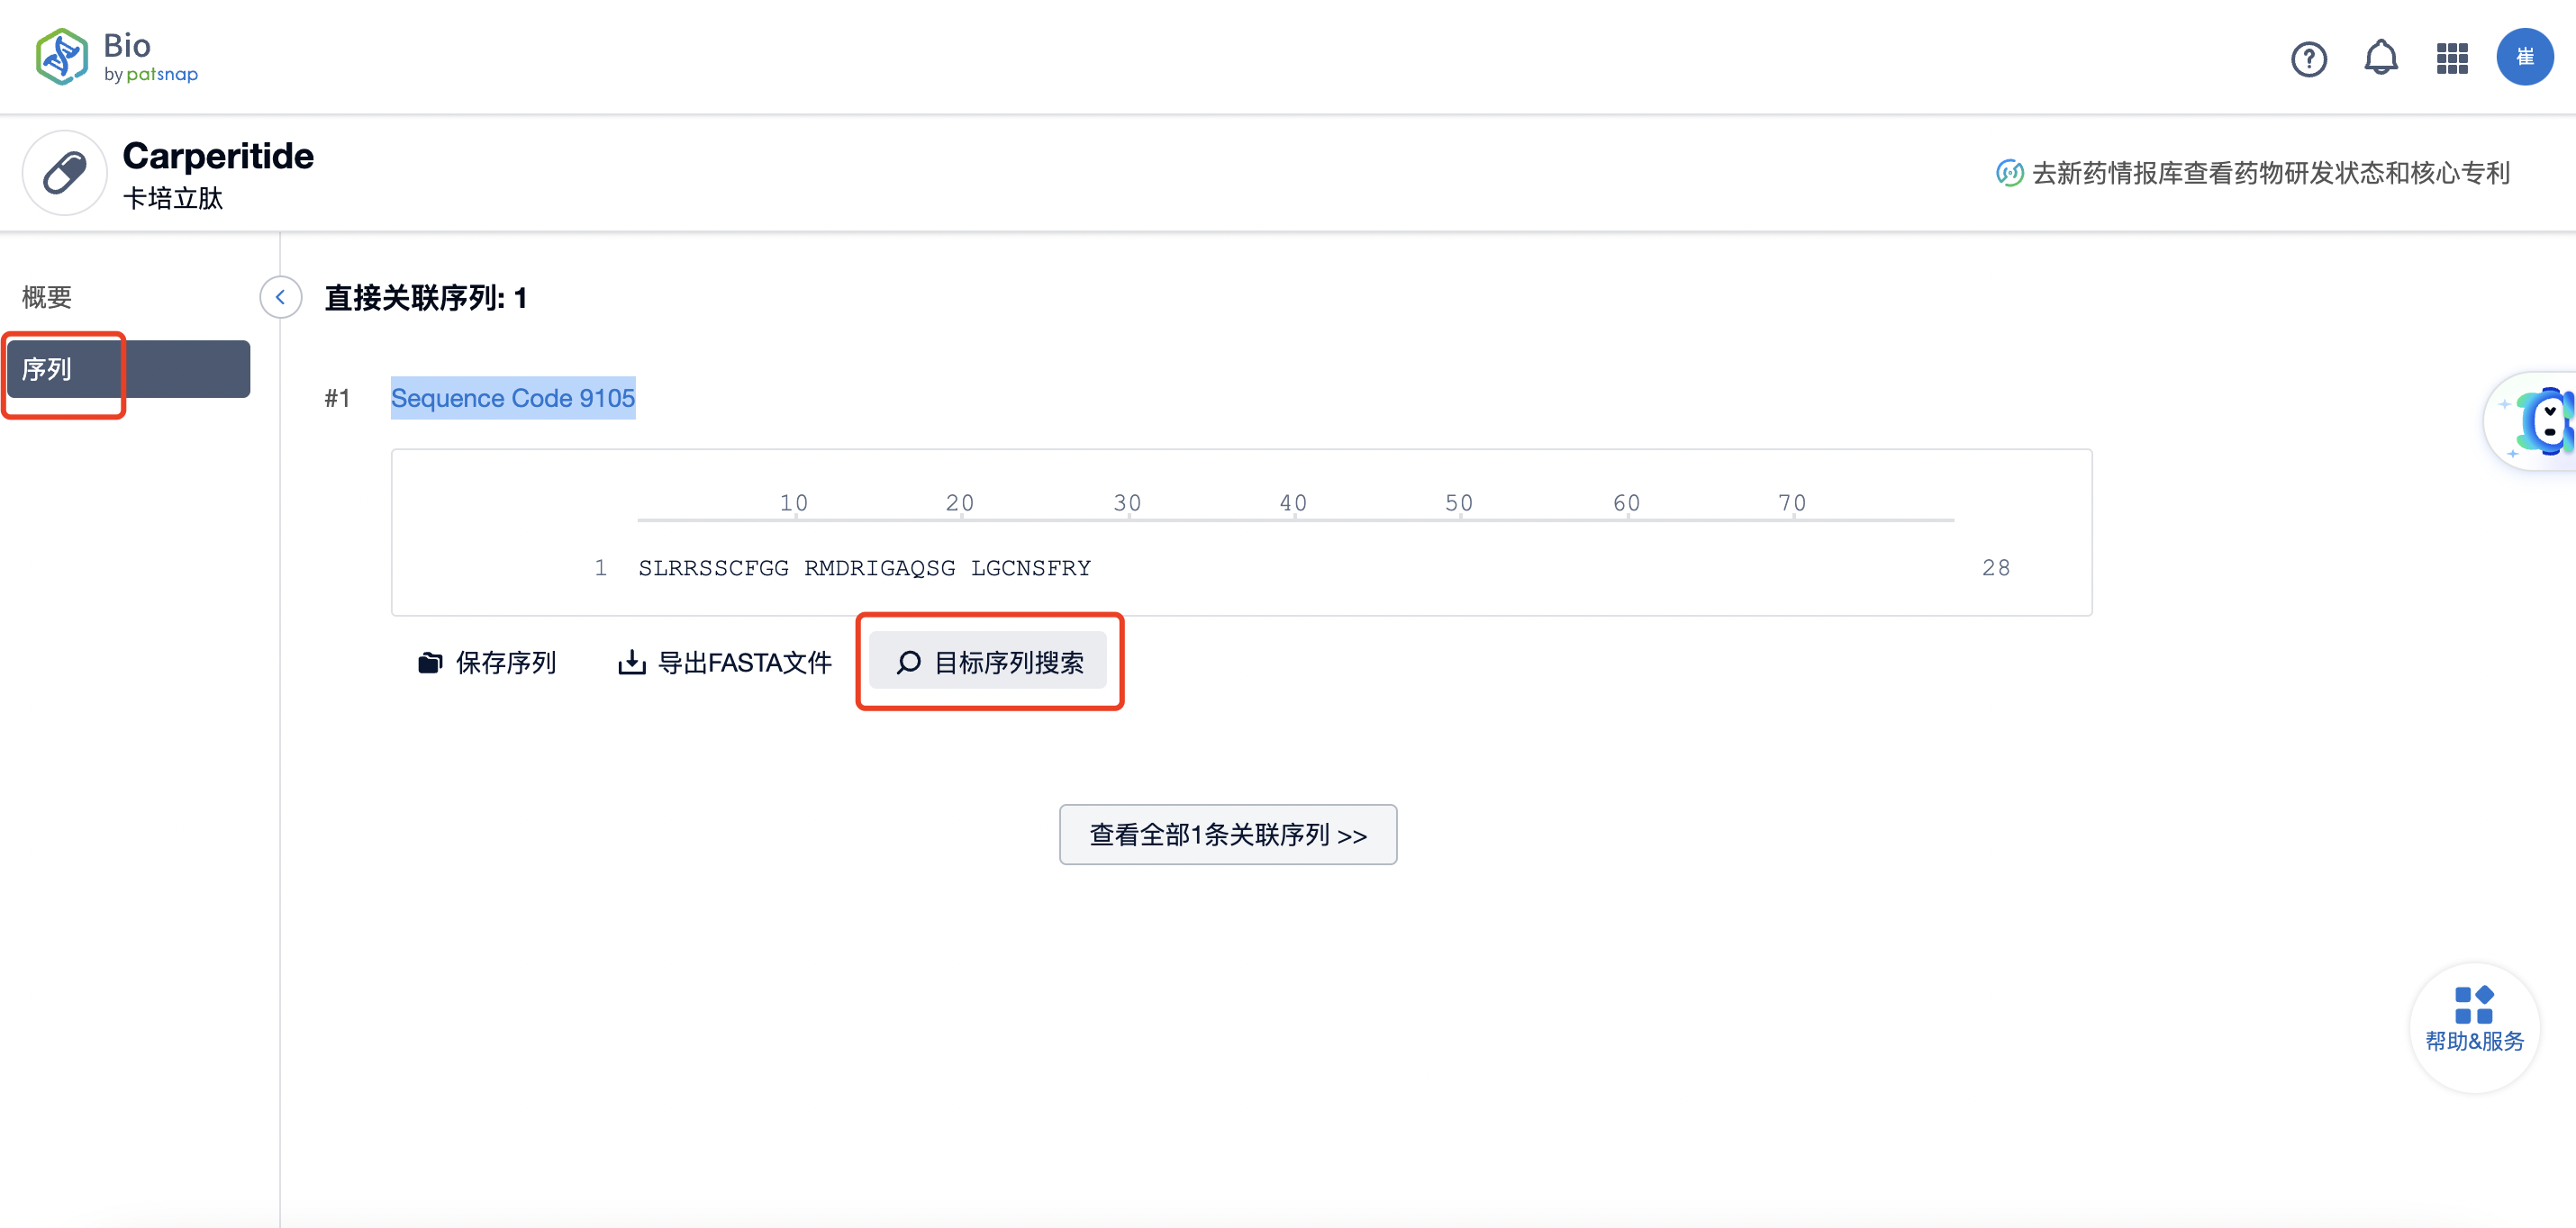Start 目标序列搜索 for this sequence
Viewport: 2576px width, 1228px height.
pos(988,663)
